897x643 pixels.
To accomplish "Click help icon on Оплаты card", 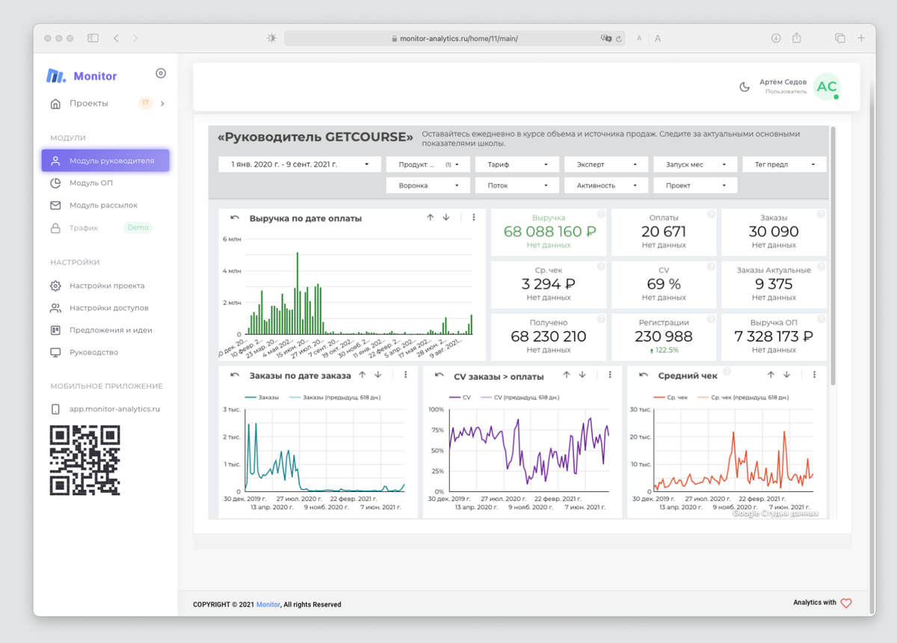I will pyautogui.click(x=711, y=215).
